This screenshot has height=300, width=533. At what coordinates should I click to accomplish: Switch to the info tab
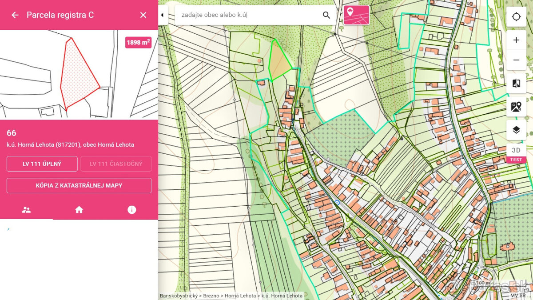coord(131,210)
